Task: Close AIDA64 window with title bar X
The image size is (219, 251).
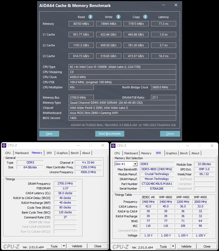Action: pyautogui.click(x=176, y=5)
